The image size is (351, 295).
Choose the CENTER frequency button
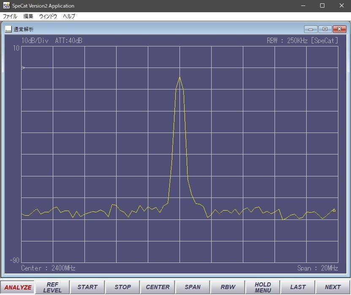coord(158,287)
